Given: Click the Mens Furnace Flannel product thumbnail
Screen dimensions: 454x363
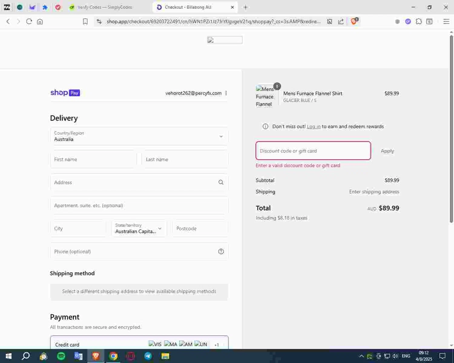Looking at the screenshot, I should tap(265, 96).
